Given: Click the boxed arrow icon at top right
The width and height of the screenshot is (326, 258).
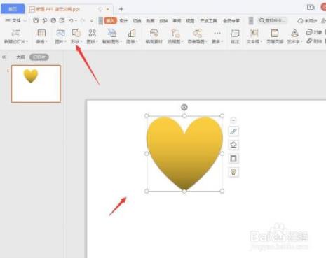Looking at the screenshot, I should [311, 7].
